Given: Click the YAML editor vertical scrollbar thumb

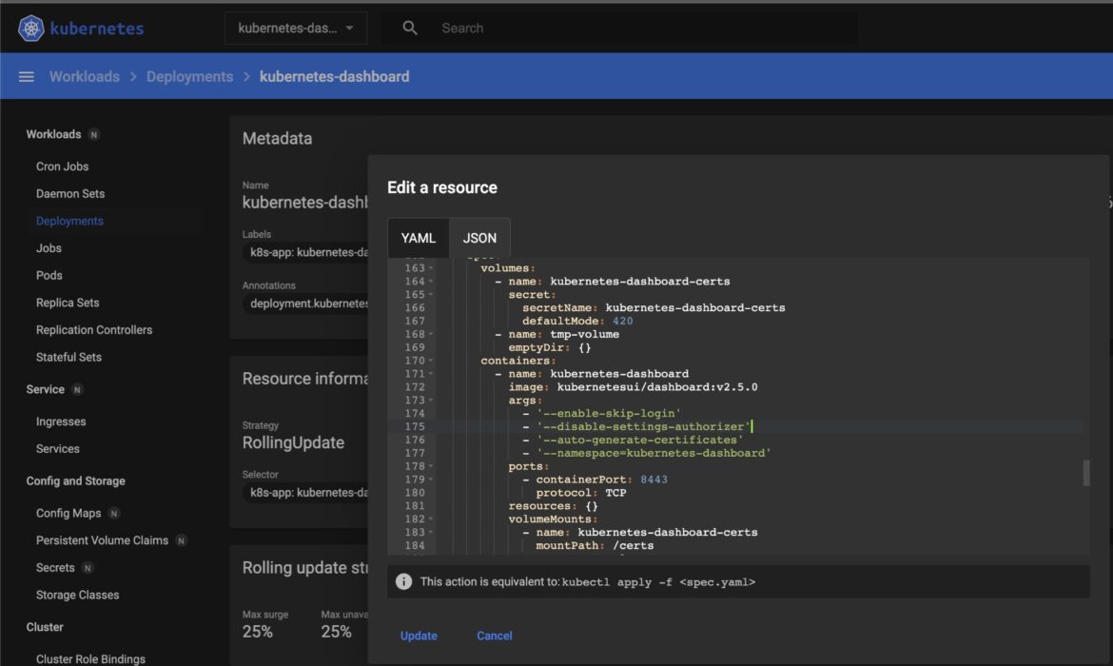Looking at the screenshot, I should point(1086,473).
